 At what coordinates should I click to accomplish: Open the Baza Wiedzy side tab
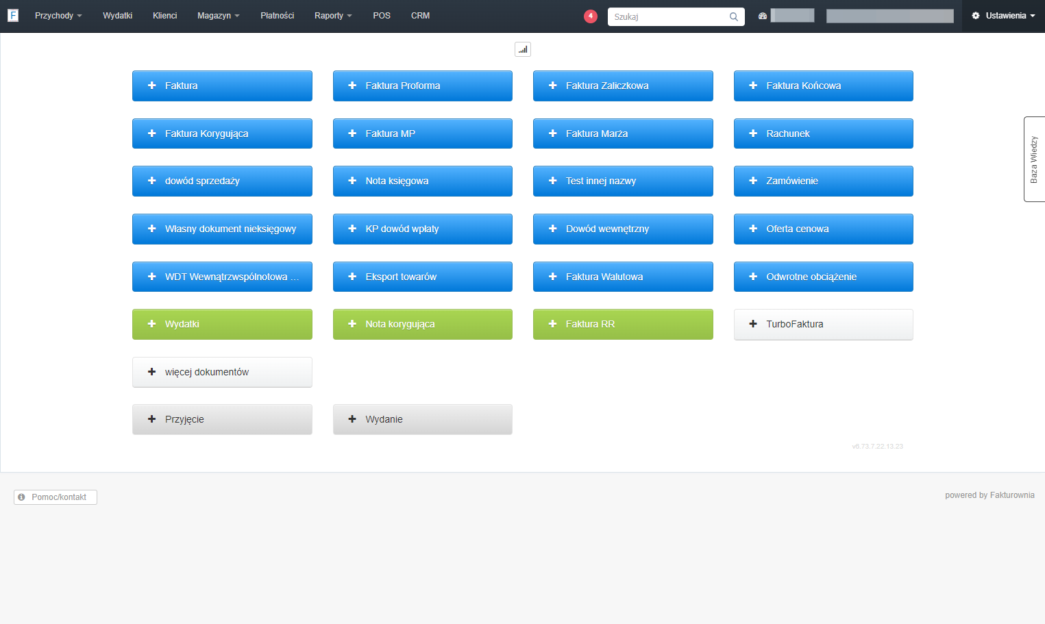click(1034, 159)
